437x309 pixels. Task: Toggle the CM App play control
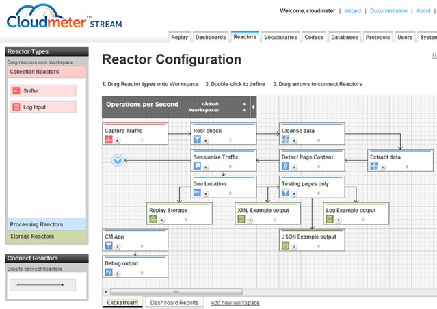coord(118,247)
